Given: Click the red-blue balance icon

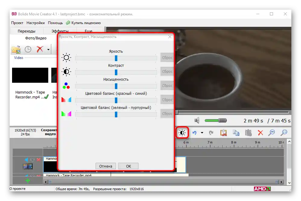Looking at the screenshot, I should [x=66, y=100].
